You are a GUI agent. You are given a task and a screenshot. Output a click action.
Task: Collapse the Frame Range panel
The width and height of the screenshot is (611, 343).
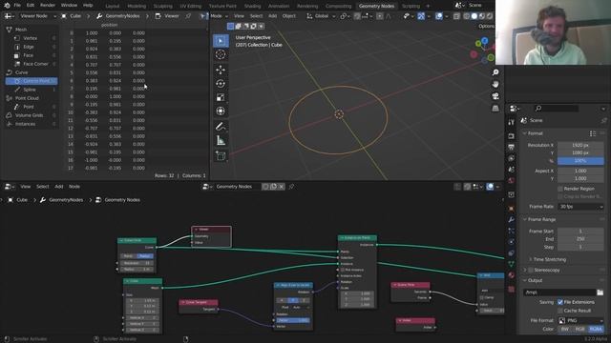click(x=525, y=220)
